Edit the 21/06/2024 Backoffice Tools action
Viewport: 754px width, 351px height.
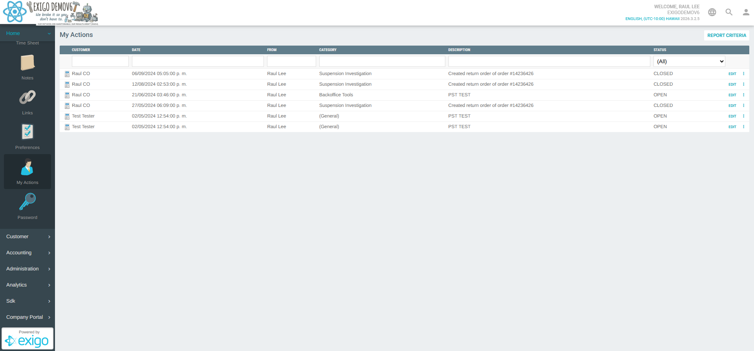[x=732, y=95]
